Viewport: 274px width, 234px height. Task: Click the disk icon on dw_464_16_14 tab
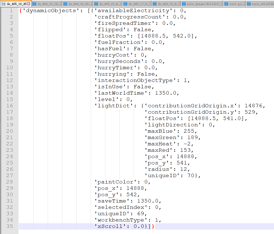click(34, 4)
